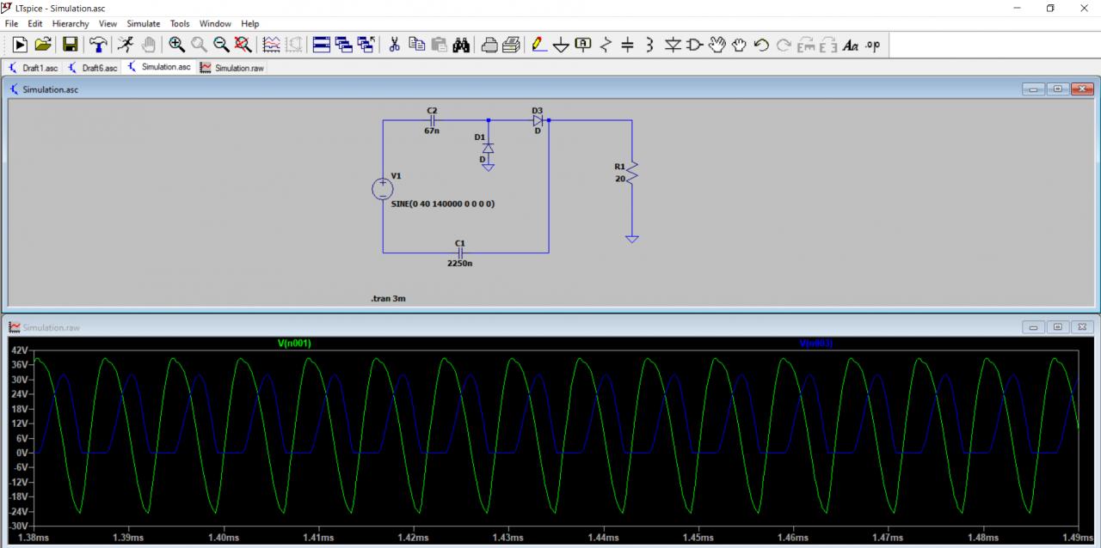
Task: Place a ground symbol from toolbar
Action: (561, 45)
